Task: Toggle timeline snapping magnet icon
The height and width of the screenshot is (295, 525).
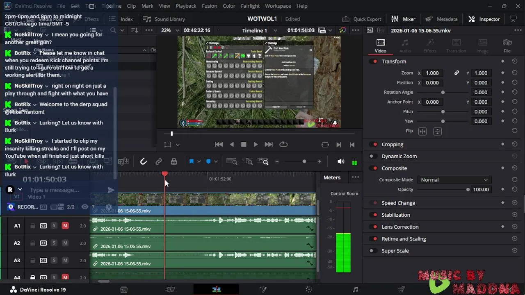Action: point(144,162)
